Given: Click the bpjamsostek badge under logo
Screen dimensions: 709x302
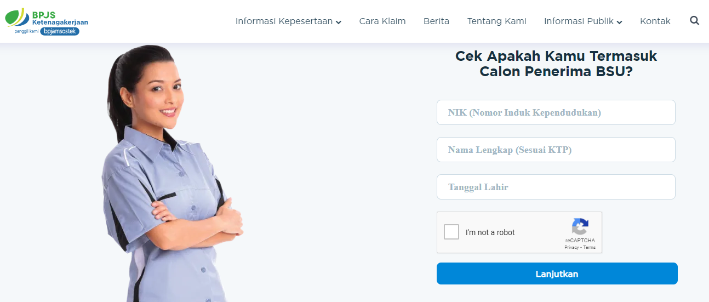Looking at the screenshot, I should coord(60,32).
